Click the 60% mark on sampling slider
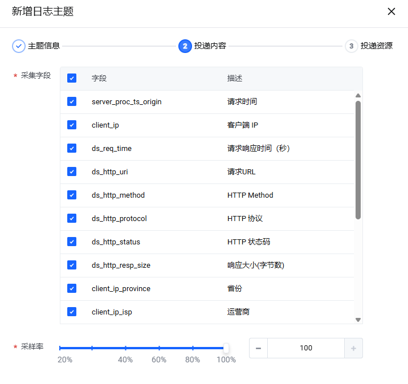Viewport: 408px width, 384px height. pyautogui.click(x=159, y=348)
